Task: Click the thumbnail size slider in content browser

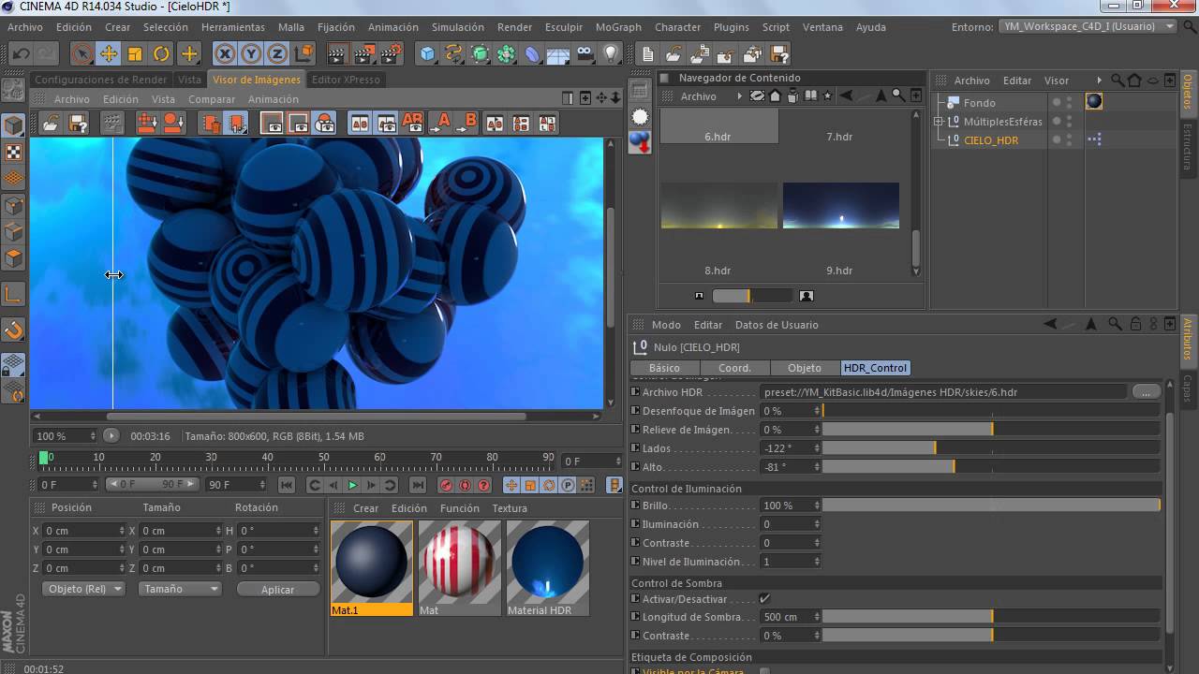Action: pos(752,296)
